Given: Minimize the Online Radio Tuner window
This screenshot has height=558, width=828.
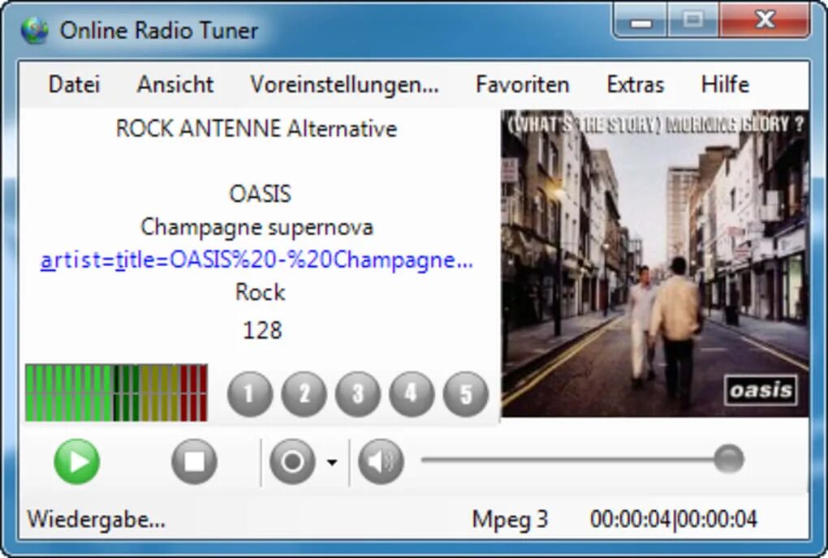Looking at the screenshot, I should pyautogui.click(x=640, y=21).
